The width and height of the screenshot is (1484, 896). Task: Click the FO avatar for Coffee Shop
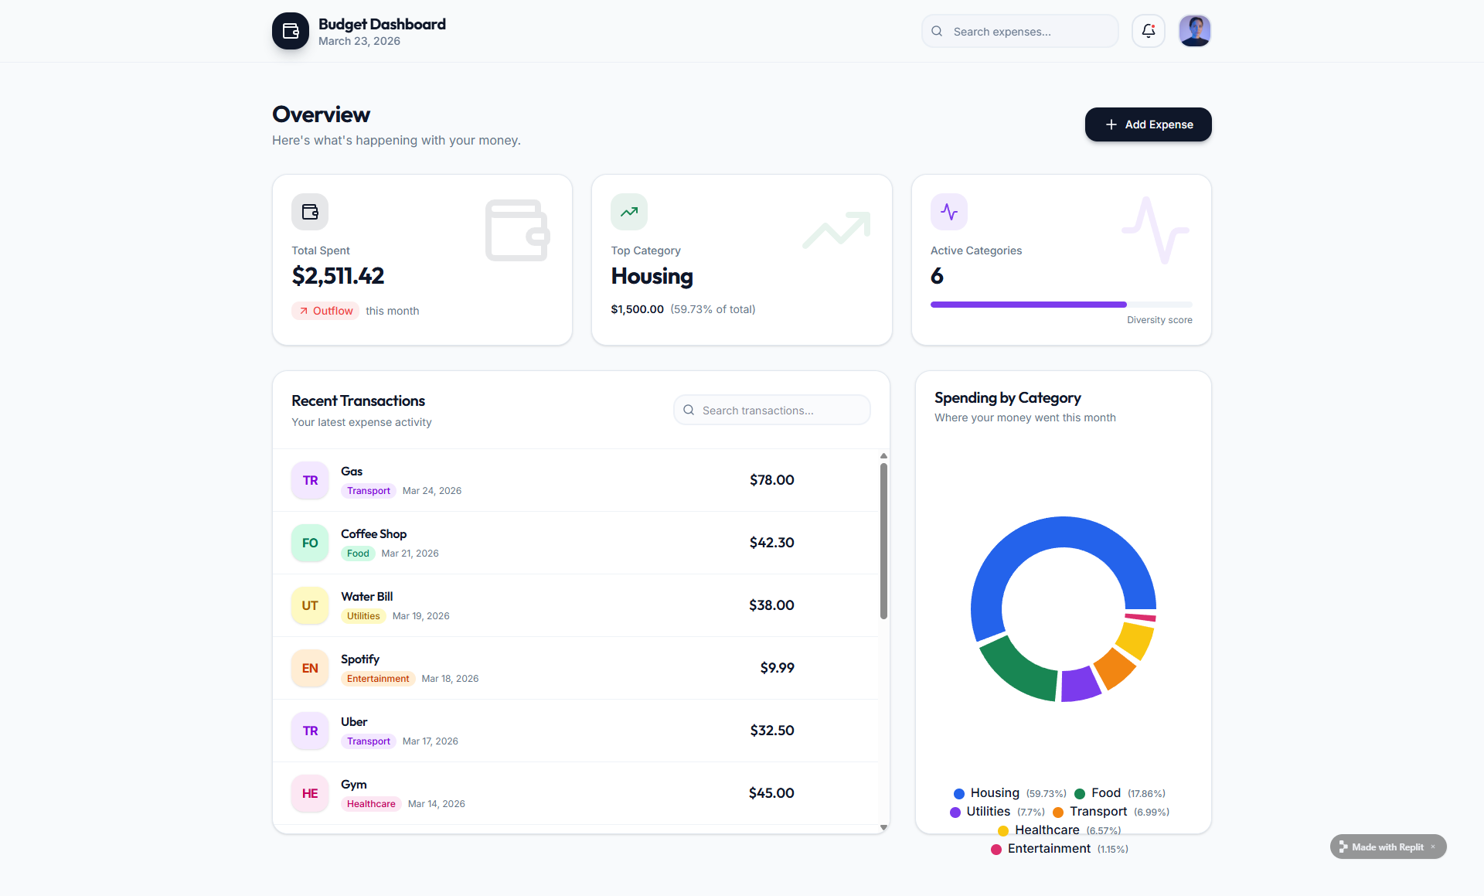(x=310, y=543)
